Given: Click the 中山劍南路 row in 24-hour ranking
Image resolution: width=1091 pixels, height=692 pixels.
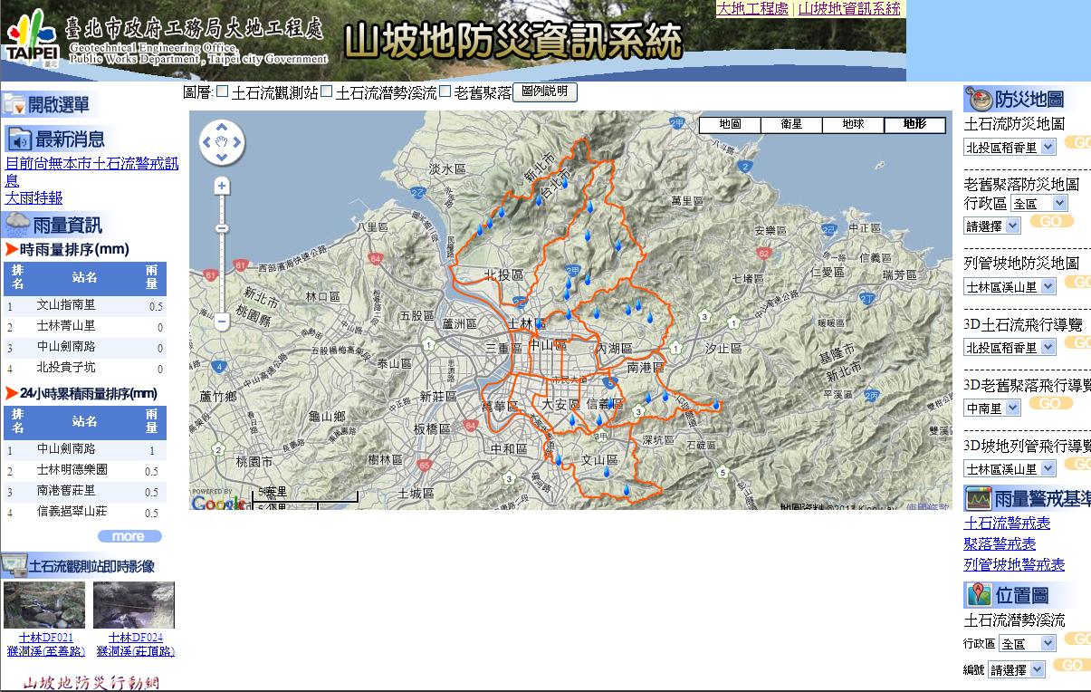Looking at the screenshot, I should 85,449.
